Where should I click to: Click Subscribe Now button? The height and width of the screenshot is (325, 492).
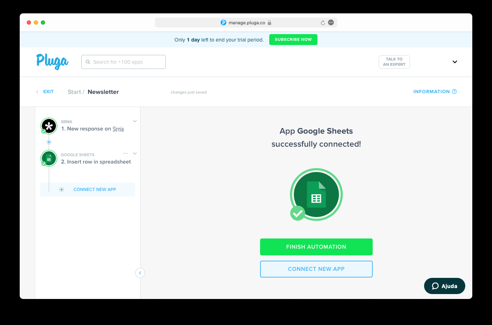pos(293,39)
